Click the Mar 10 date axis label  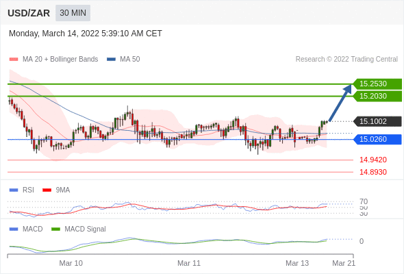pos(71,263)
